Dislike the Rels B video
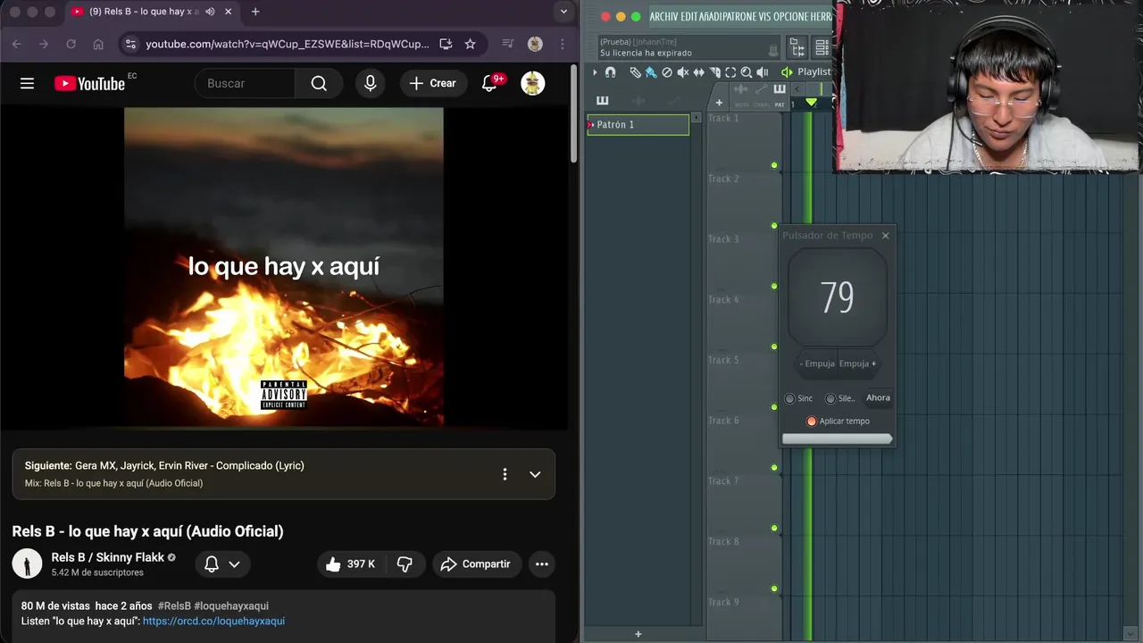 point(405,564)
